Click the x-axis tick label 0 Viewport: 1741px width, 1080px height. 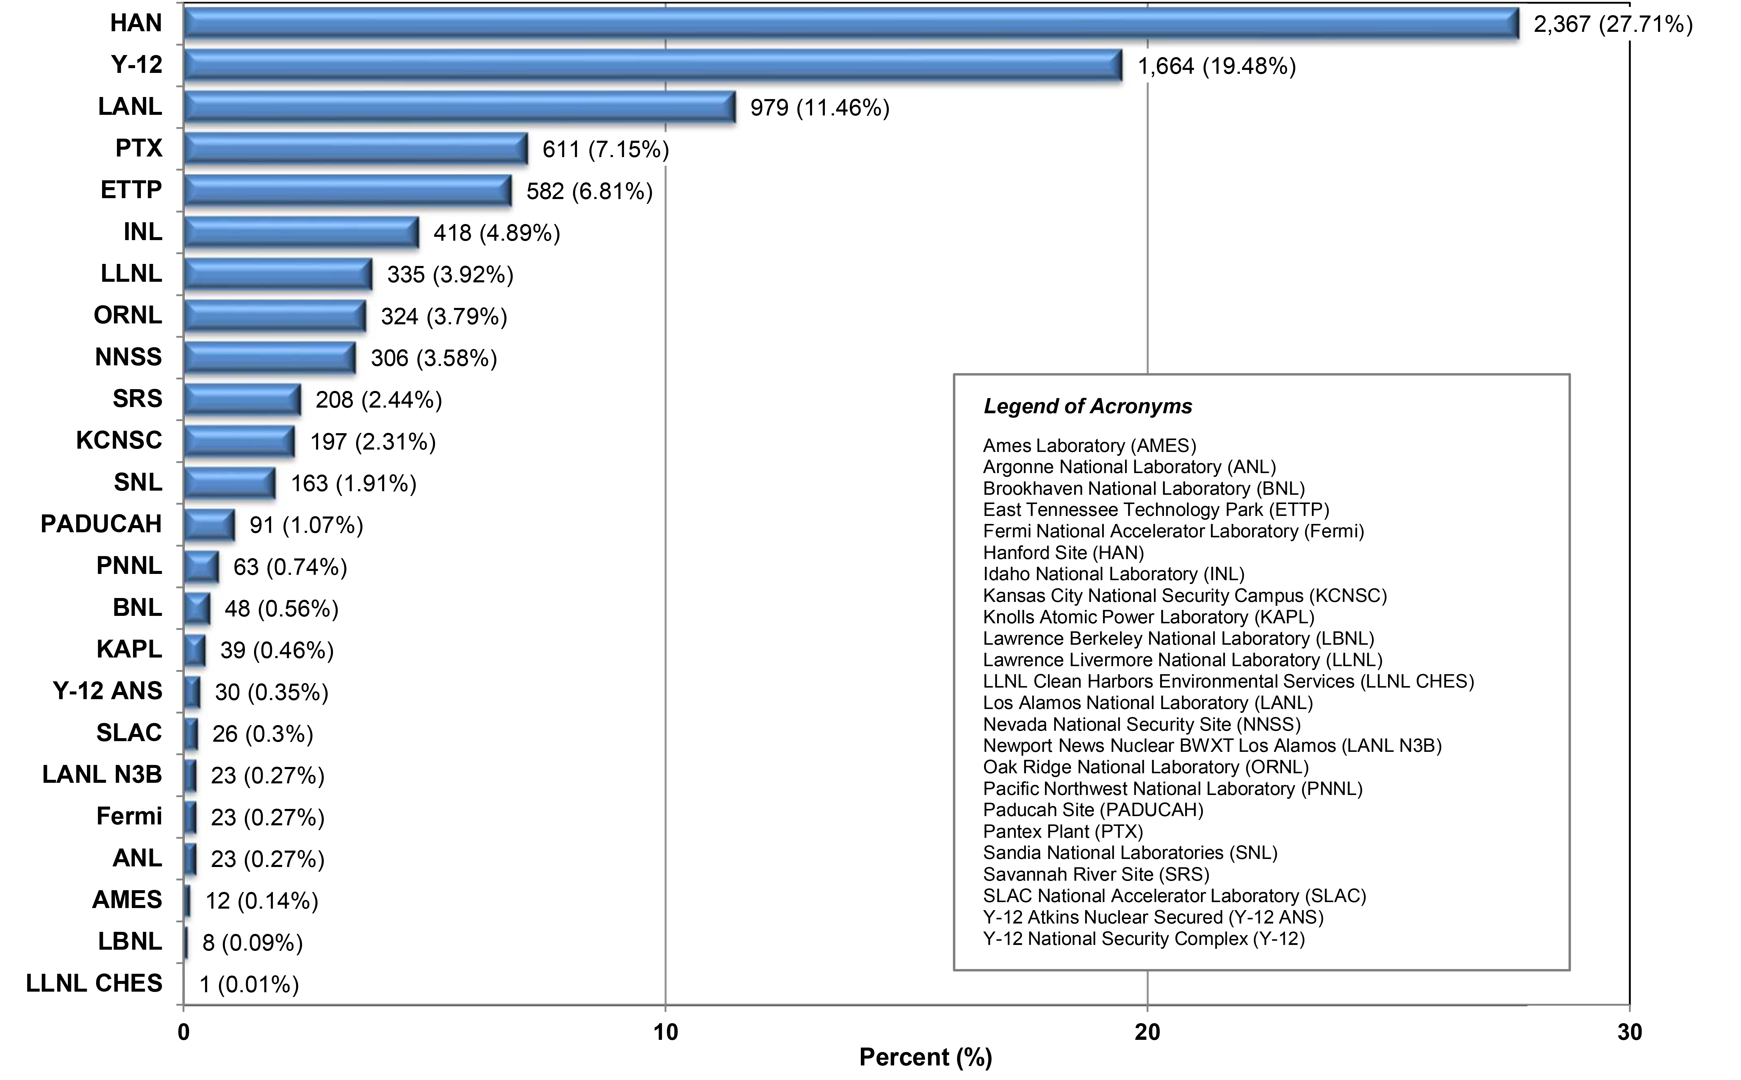[184, 1032]
